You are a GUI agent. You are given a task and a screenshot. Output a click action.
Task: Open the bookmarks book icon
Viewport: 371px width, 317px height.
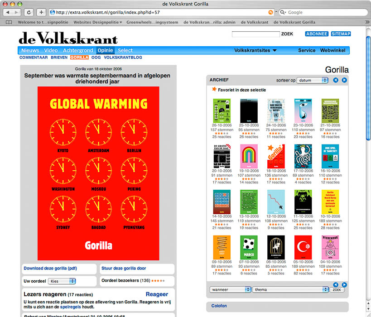(9, 22)
